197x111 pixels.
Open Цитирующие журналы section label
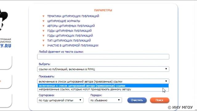pos(64,21)
